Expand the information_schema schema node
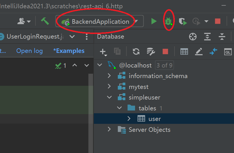Viewport: 234px width, 153px height. click(109, 76)
